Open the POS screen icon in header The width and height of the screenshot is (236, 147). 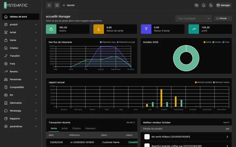click(196, 5)
